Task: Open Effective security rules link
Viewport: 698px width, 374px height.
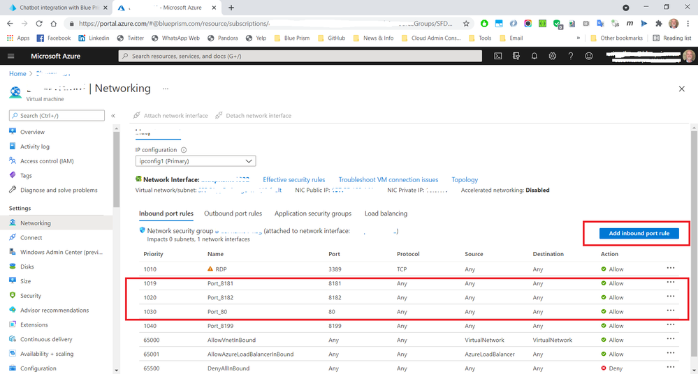Action: [293, 180]
